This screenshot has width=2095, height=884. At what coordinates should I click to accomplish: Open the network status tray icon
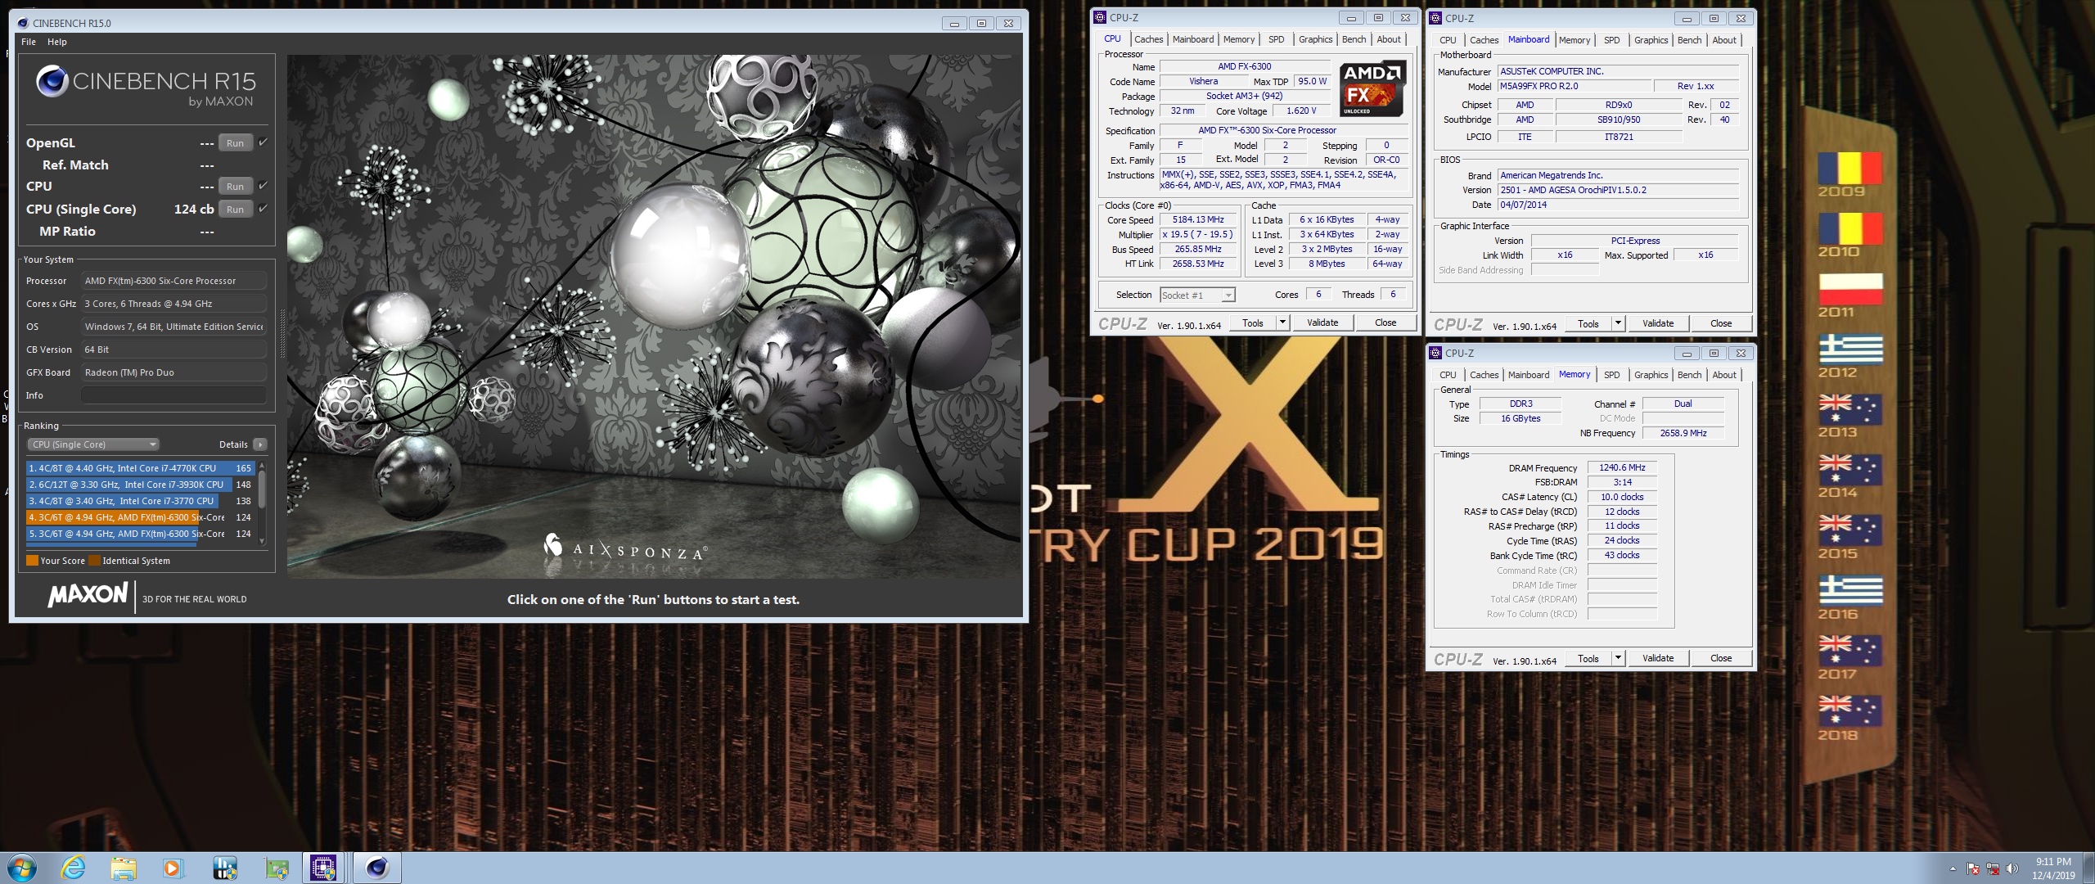click(x=1993, y=868)
